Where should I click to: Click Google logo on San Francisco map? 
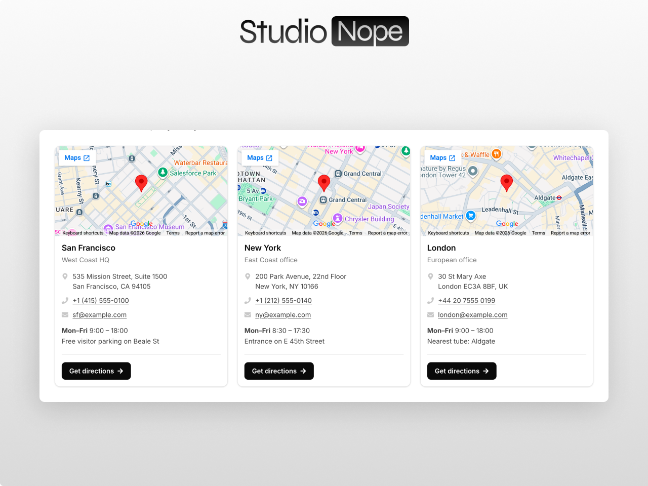click(x=141, y=224)
